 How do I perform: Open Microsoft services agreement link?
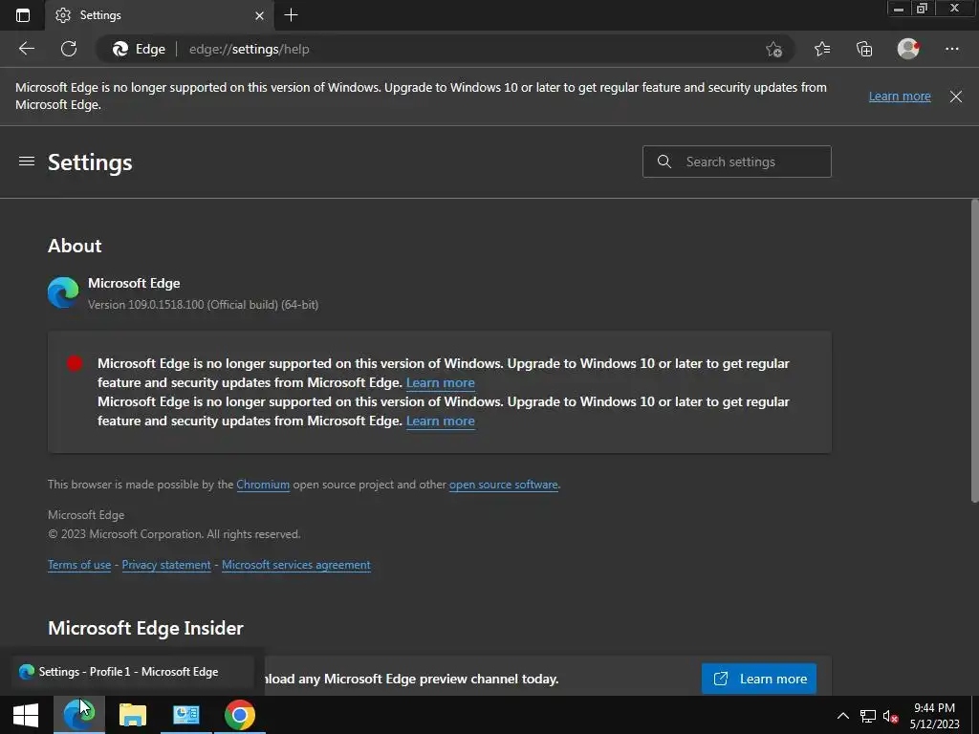[296, 565]
